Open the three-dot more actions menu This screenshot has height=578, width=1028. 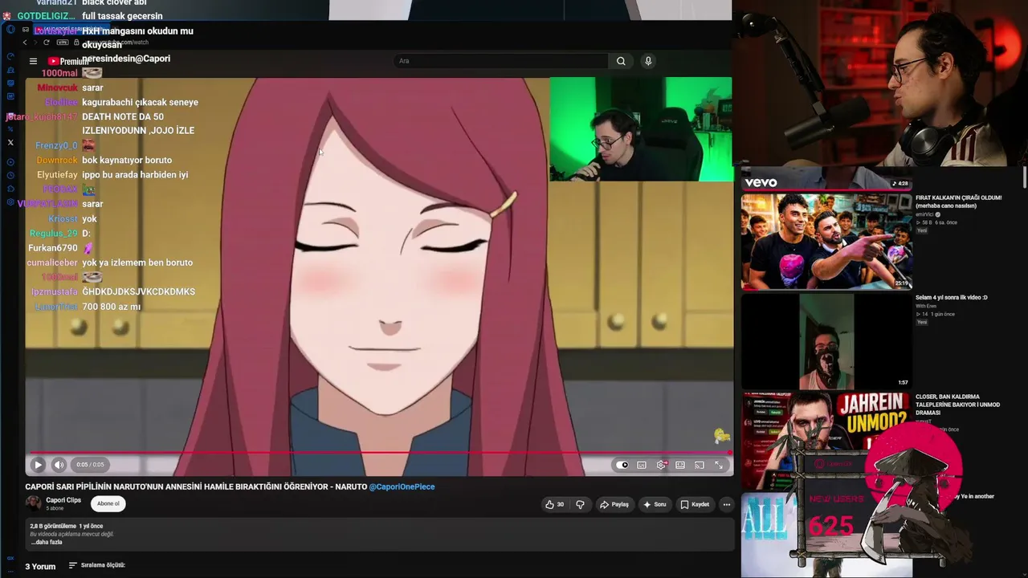click(x=726, y=504)
